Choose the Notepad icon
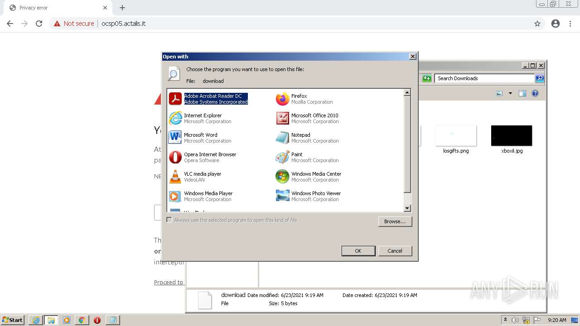This screenshot has width=580, height=326. pyautogui.click(x=283, y=138)
